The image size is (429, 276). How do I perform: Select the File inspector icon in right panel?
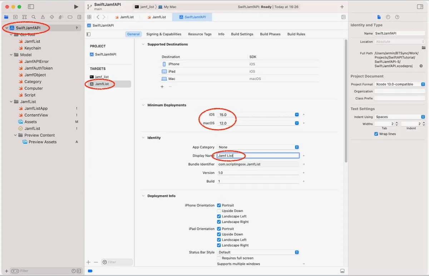click(379, 17)
